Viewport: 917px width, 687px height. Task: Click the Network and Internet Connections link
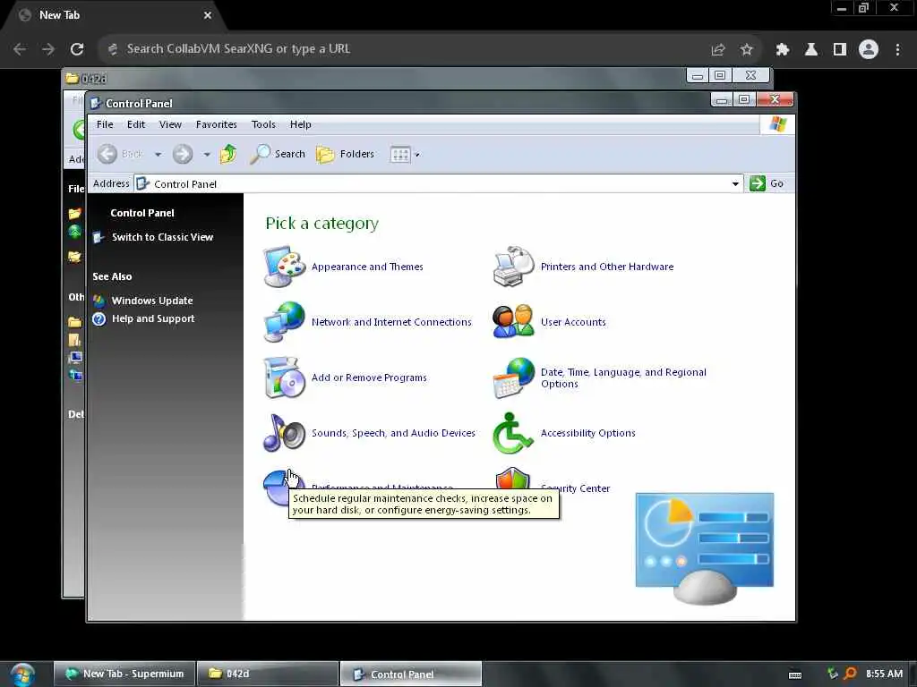coord(391,322)
